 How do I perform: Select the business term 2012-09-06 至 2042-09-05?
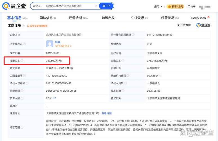pos(61,91)
